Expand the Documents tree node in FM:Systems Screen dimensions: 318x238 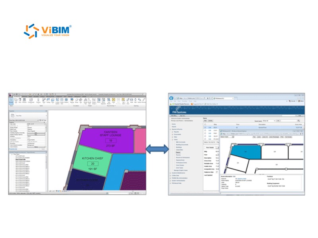[x=173, y=134]
